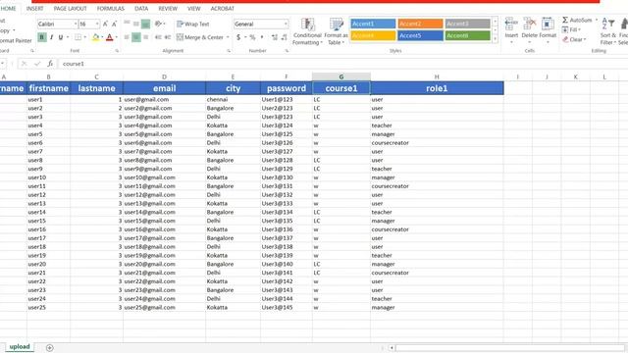Open Conditional Formatting menu
Image resolution: width=628 pixels, height=353 pixels.
click(x=307, y=31)
